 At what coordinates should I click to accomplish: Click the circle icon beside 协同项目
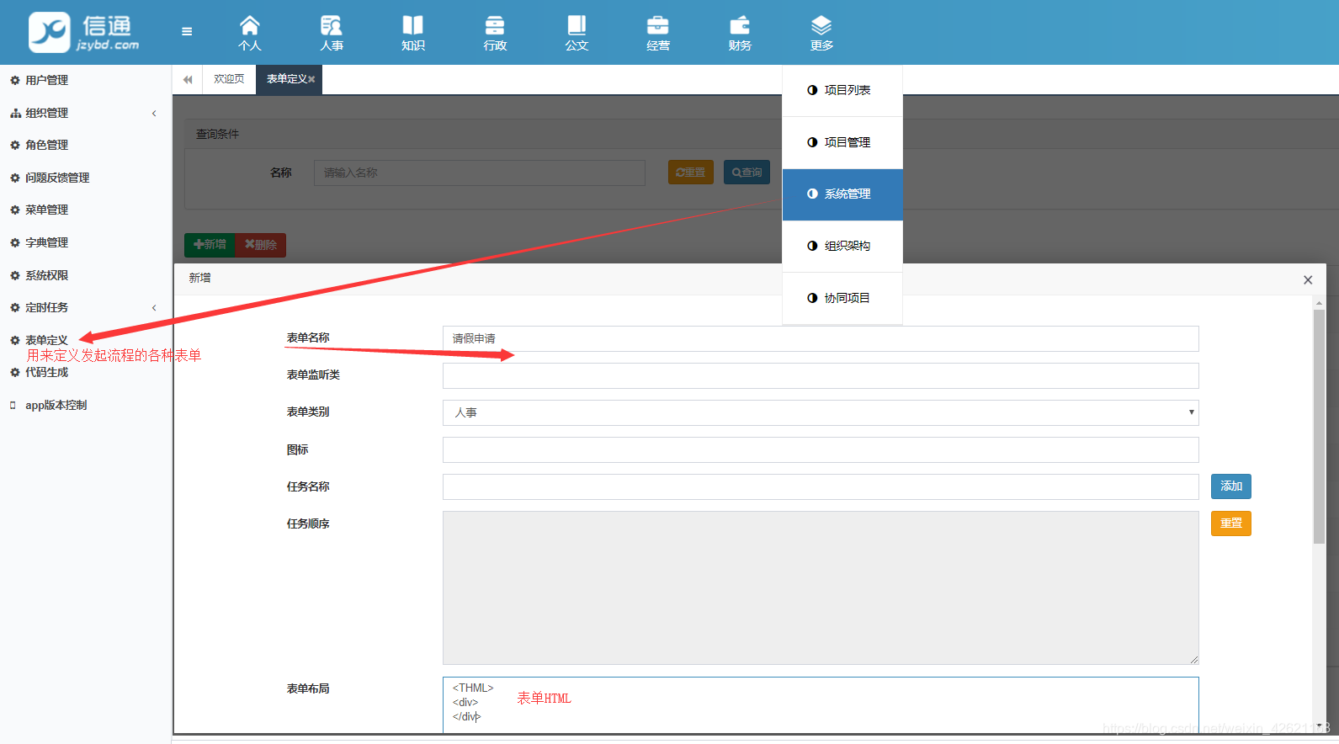(812, 298)
